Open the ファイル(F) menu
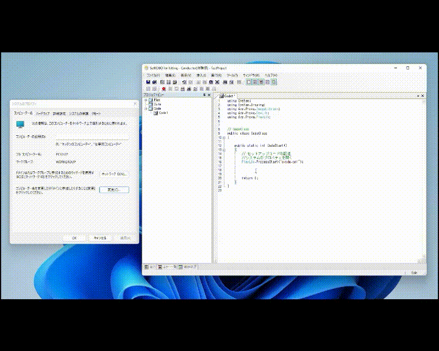Image resolution: width=439 pixels, height=351 pixels. pyautogui.click(x=153, y=76)
